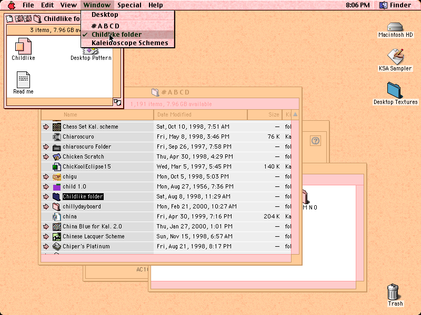
Task: Click the menu bar clock showing 8:06 PM
Action: coord(358,5)
